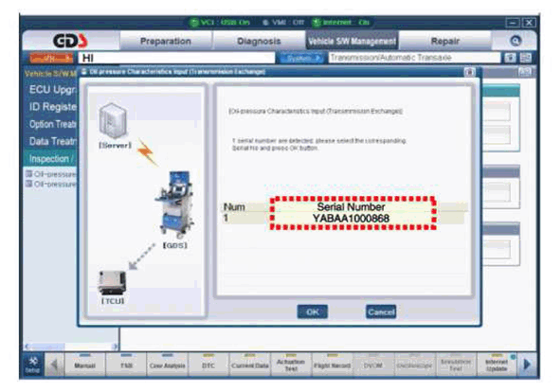Image resolution: width=560 pixels, height=391 pixels.
Task: Click the sidebar horizontal scrollbar
Action: 71,347
